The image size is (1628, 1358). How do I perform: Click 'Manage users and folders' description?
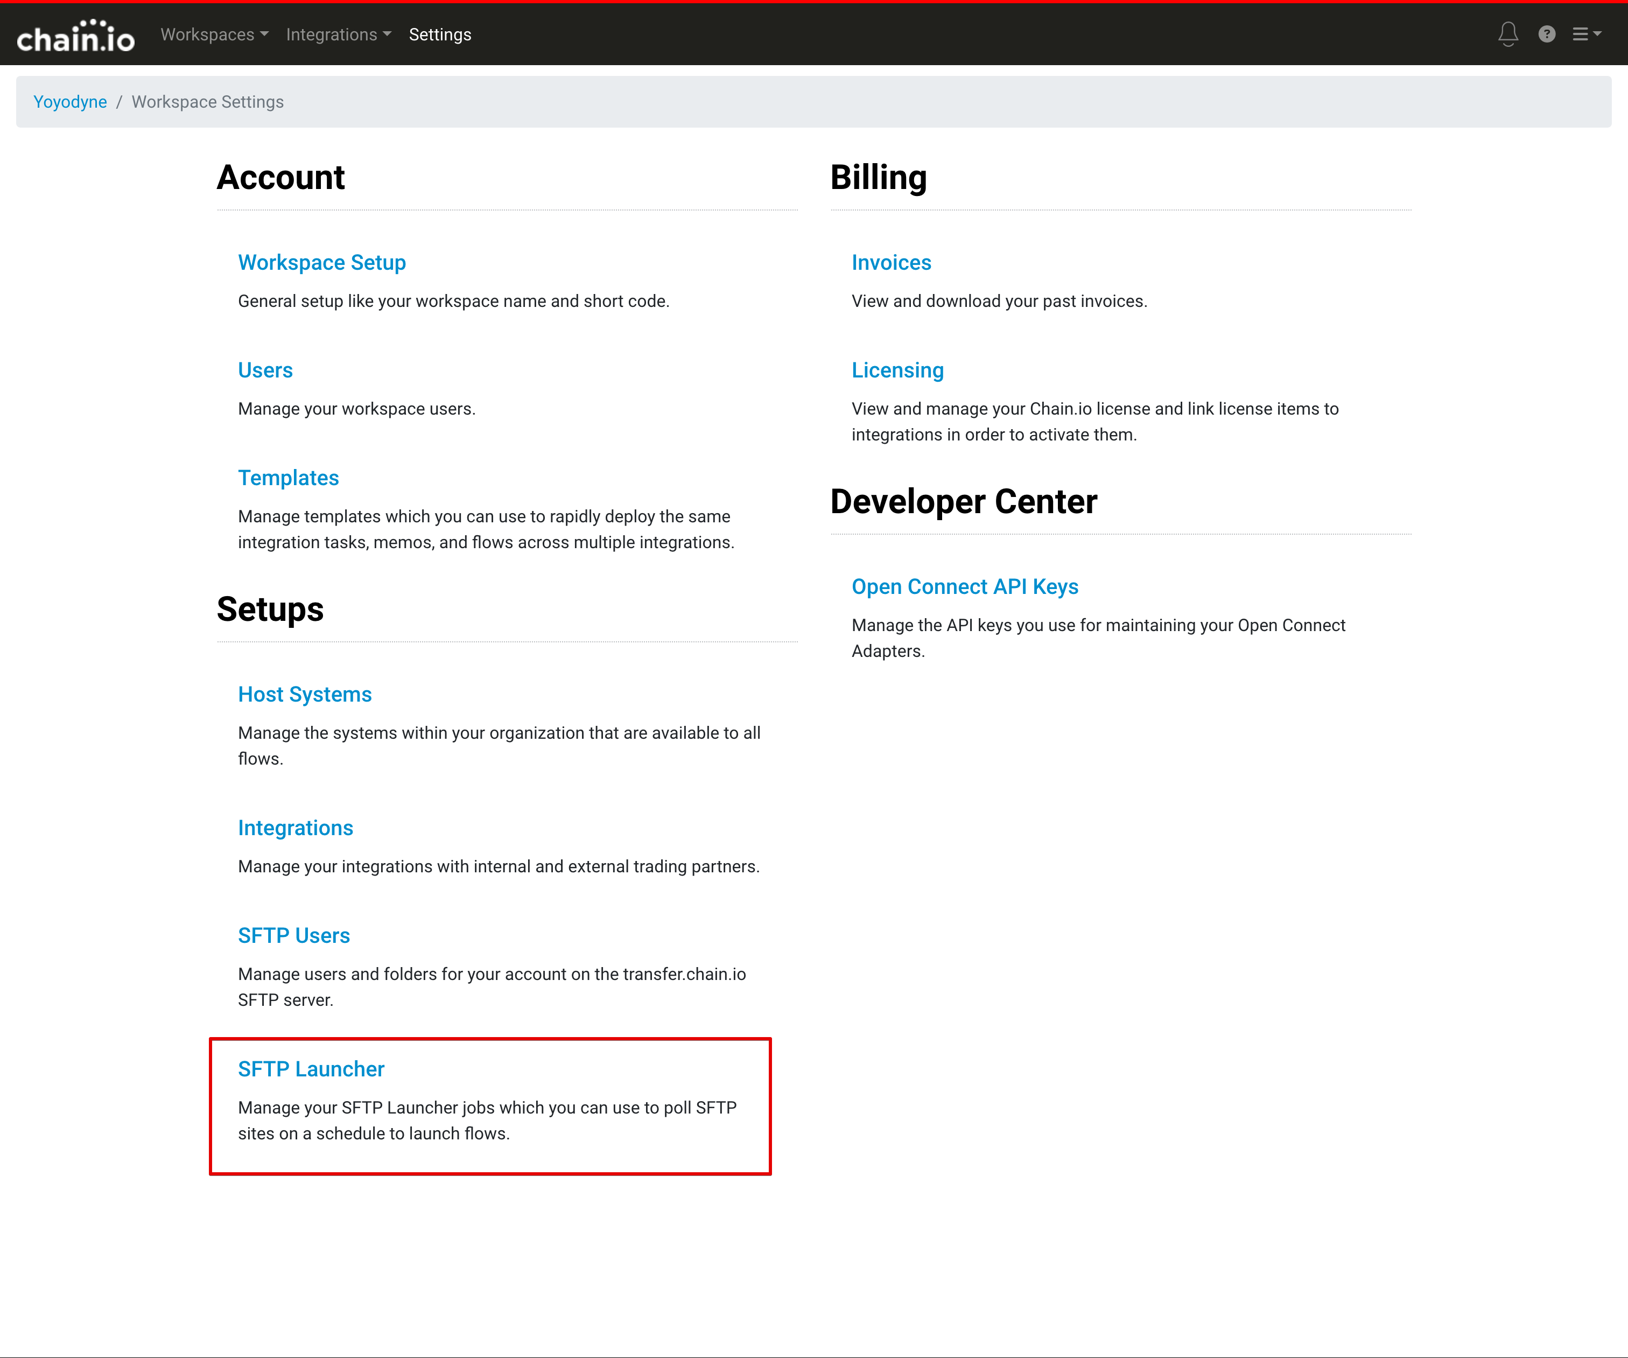tap(492, 986)
